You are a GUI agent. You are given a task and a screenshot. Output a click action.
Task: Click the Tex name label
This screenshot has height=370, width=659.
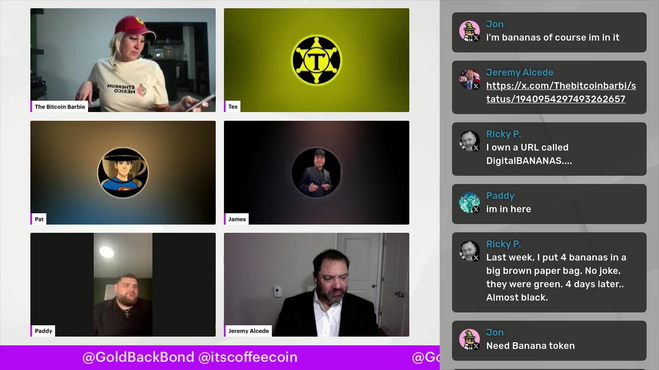(233, 106)
